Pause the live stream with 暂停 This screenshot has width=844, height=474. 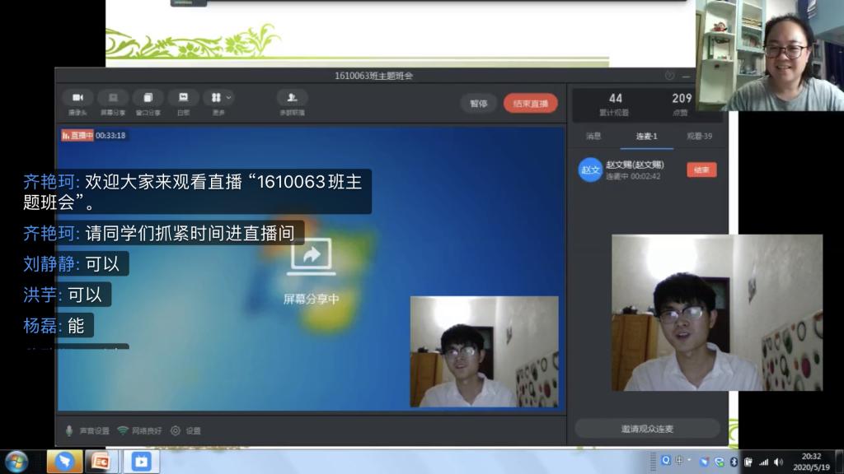478,104
